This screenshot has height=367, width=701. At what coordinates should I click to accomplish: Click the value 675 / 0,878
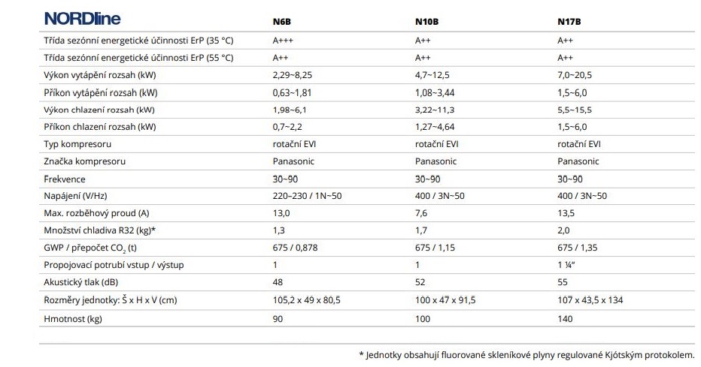click(295, 248)
